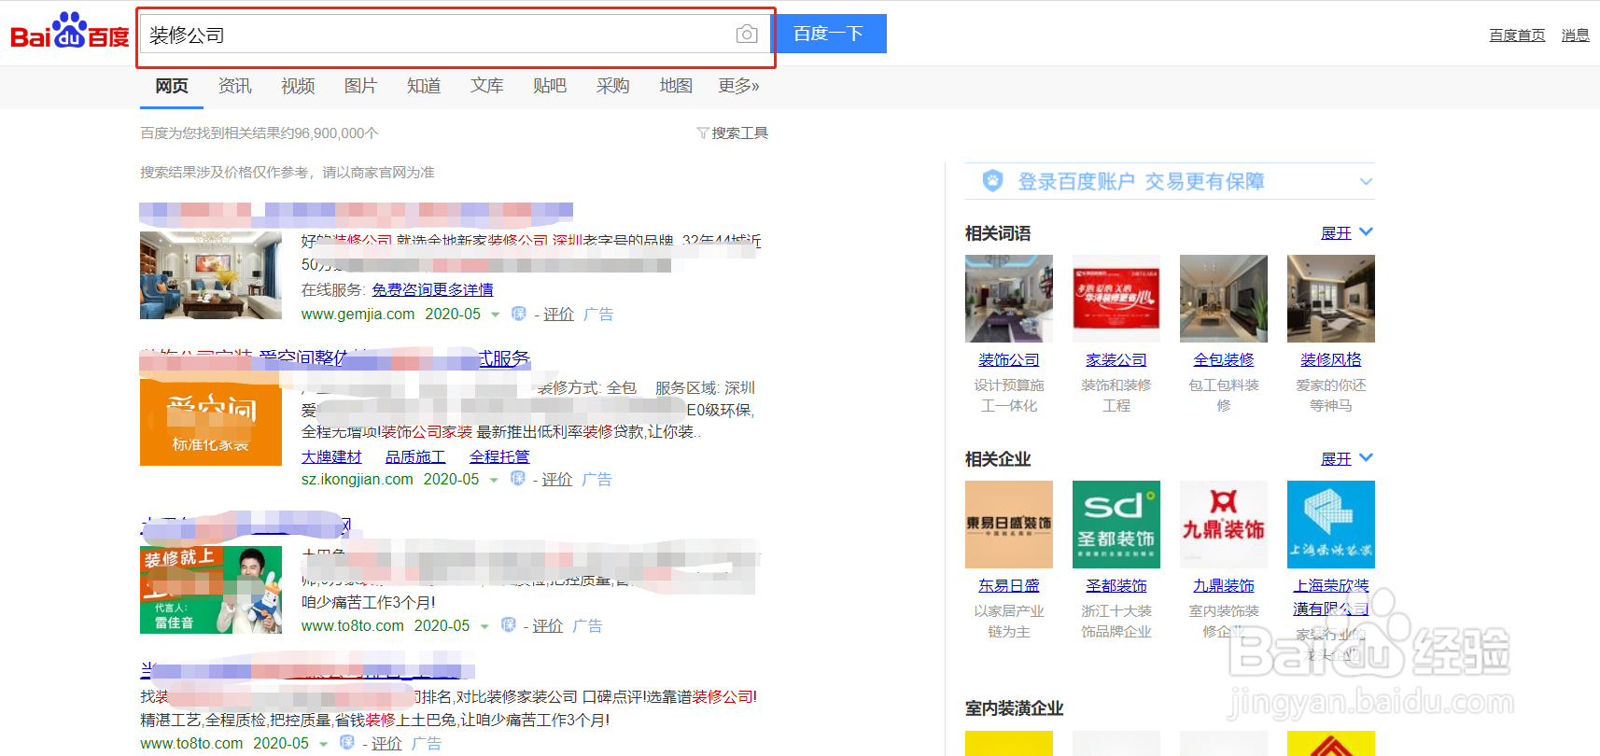Image resolution: width=1600 pixels, height=756 pixels.
Task: Expand 相关词语 section via 展开
Action: tap(1347, 232)
